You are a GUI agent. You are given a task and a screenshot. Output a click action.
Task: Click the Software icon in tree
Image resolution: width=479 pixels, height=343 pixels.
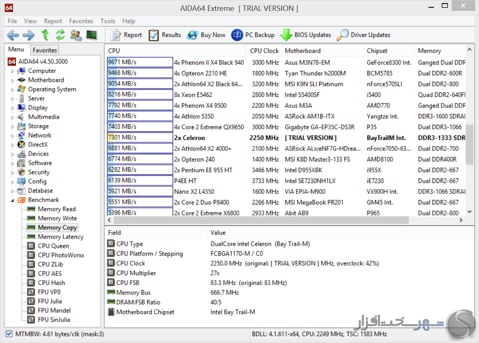(x=22, y=163)
